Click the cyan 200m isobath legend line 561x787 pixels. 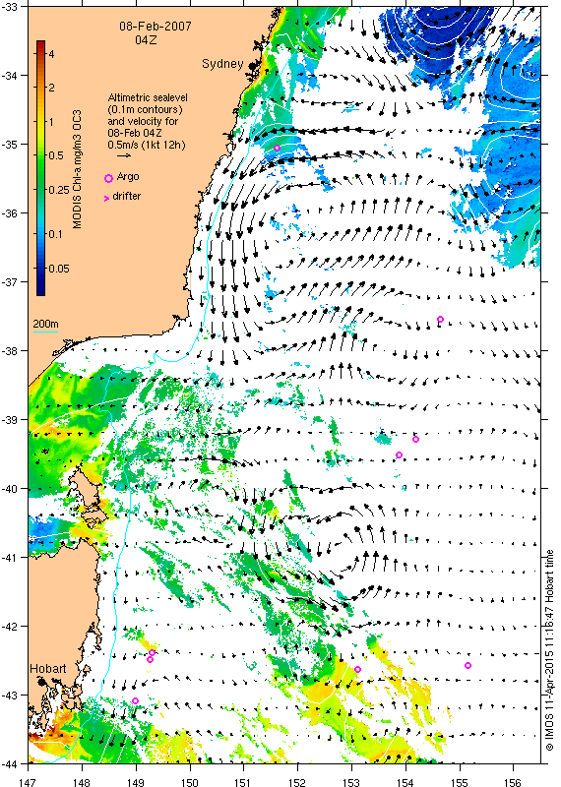[x=45, y=332]
